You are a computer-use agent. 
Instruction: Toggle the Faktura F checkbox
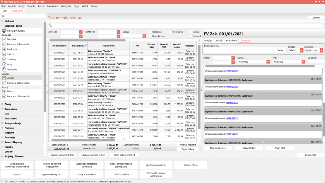(190, 36)
